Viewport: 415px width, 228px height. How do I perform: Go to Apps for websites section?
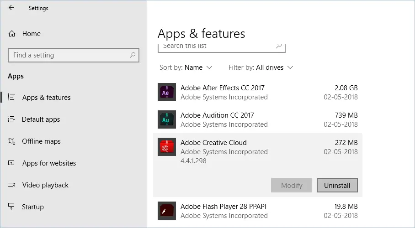coord(49,163)
